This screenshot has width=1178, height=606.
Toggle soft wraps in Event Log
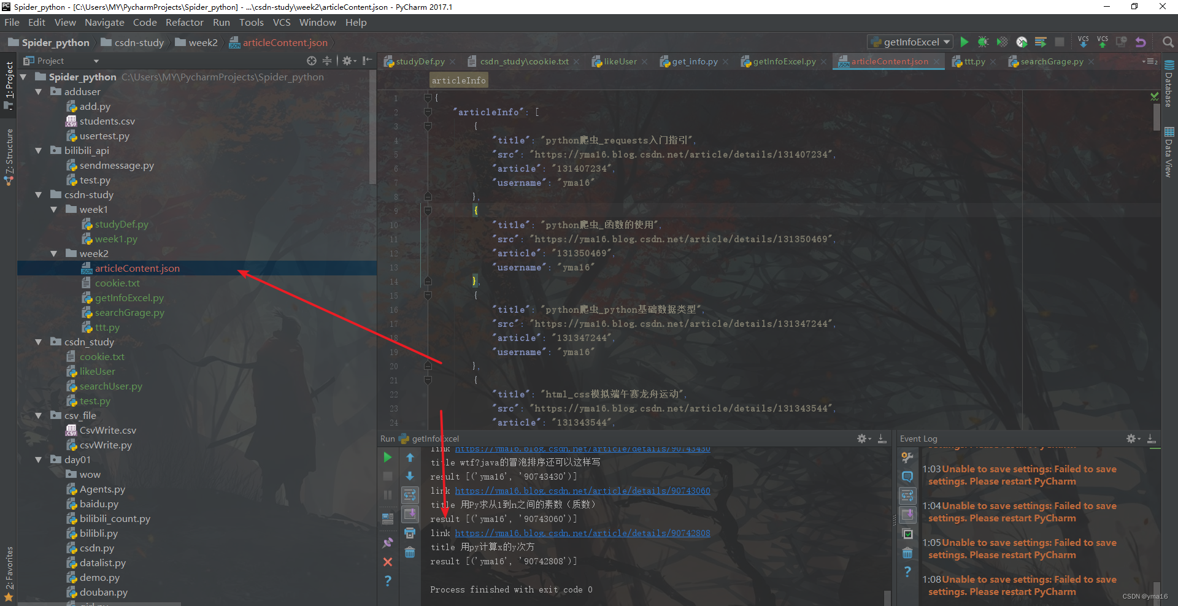907,496
